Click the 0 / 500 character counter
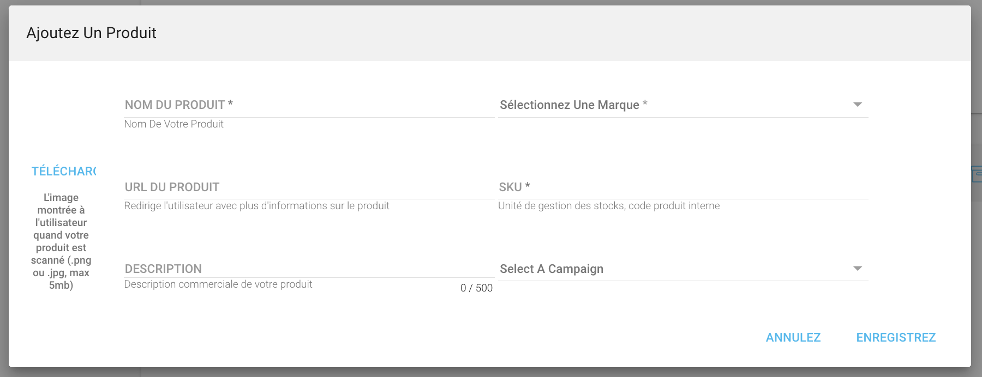 476,288
